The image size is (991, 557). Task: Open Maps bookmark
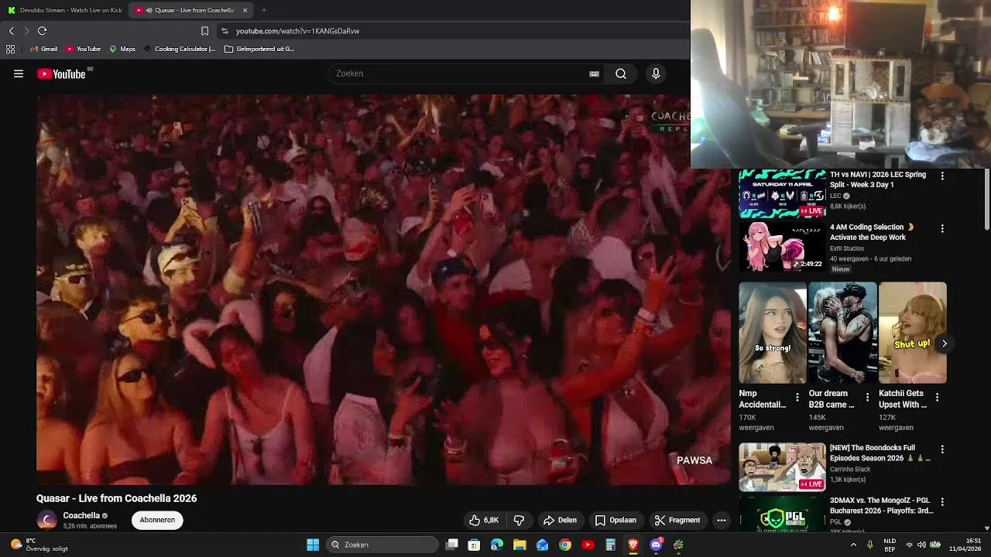(x=122, y=49)
